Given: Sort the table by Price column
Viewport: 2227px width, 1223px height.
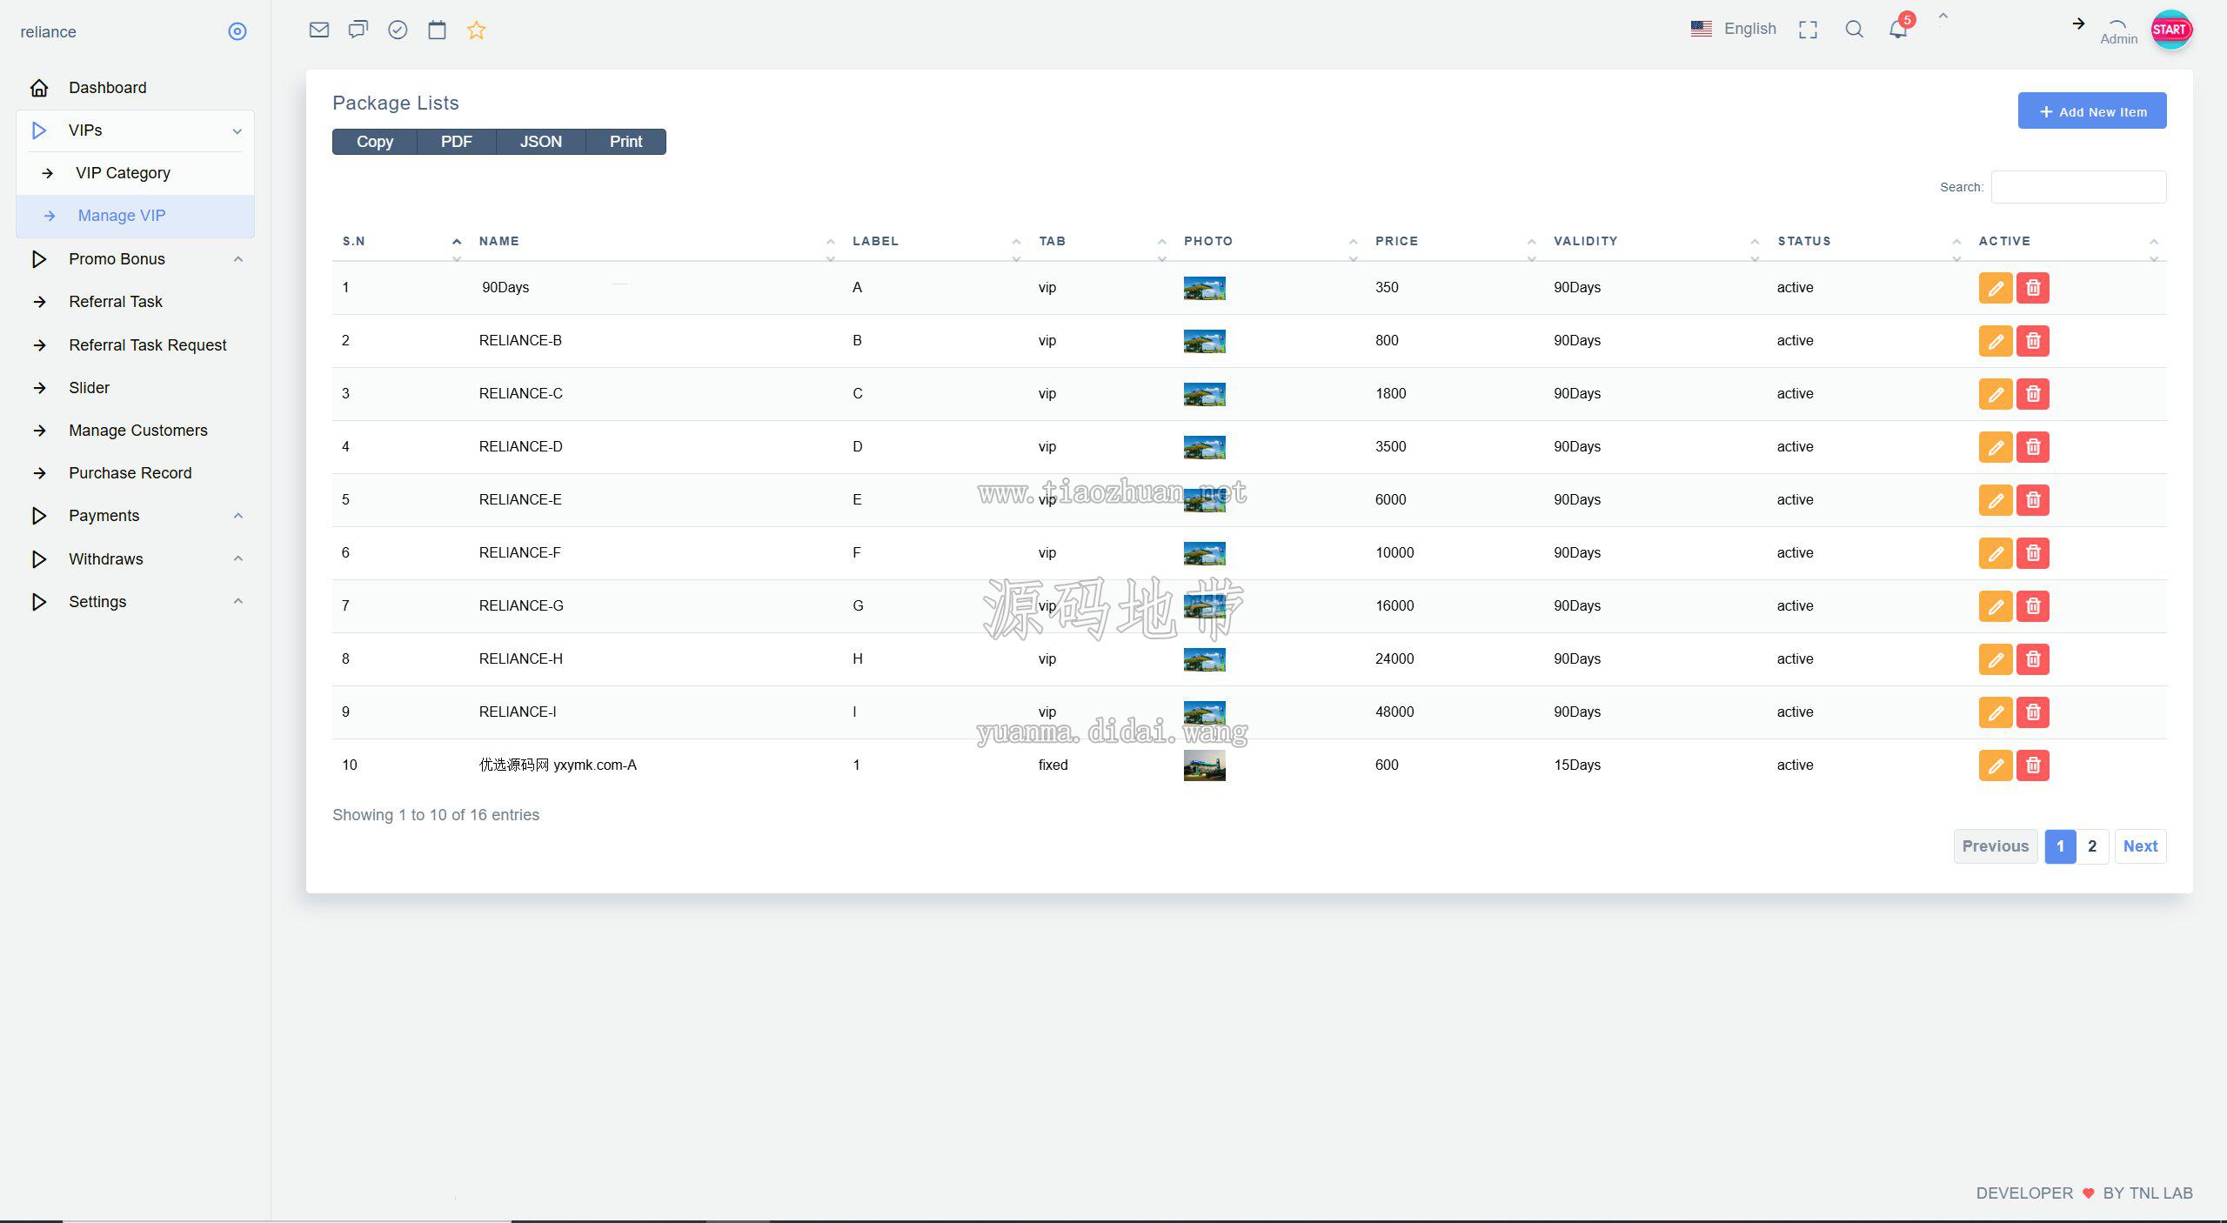Looking at the screenshot, I should (1396, 241).
